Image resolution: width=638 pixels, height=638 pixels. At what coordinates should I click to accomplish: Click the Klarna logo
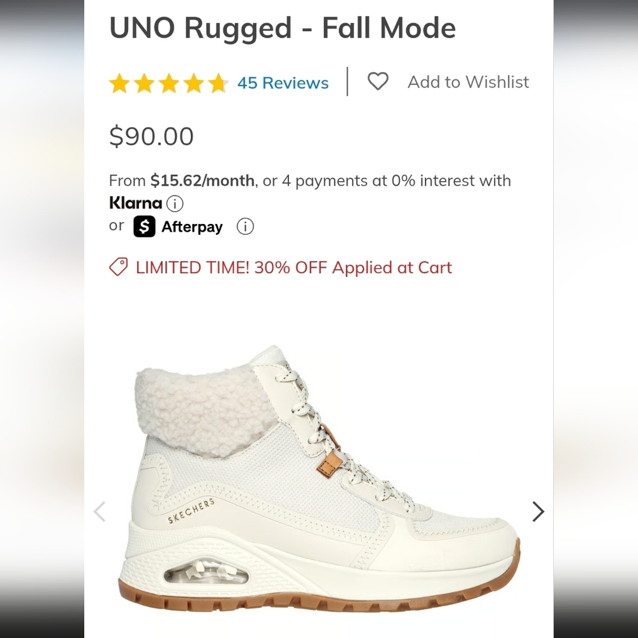[135, 203]
